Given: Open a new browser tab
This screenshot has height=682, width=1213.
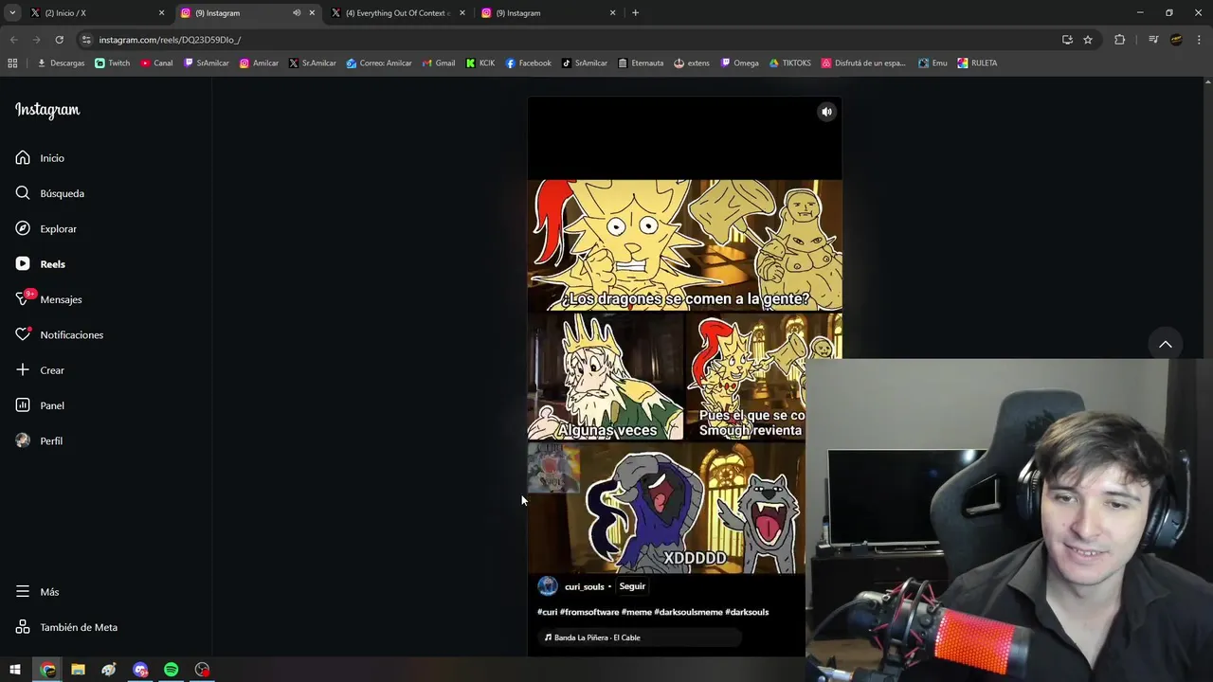Looking at the screenshot, I should tap(635, 13).
